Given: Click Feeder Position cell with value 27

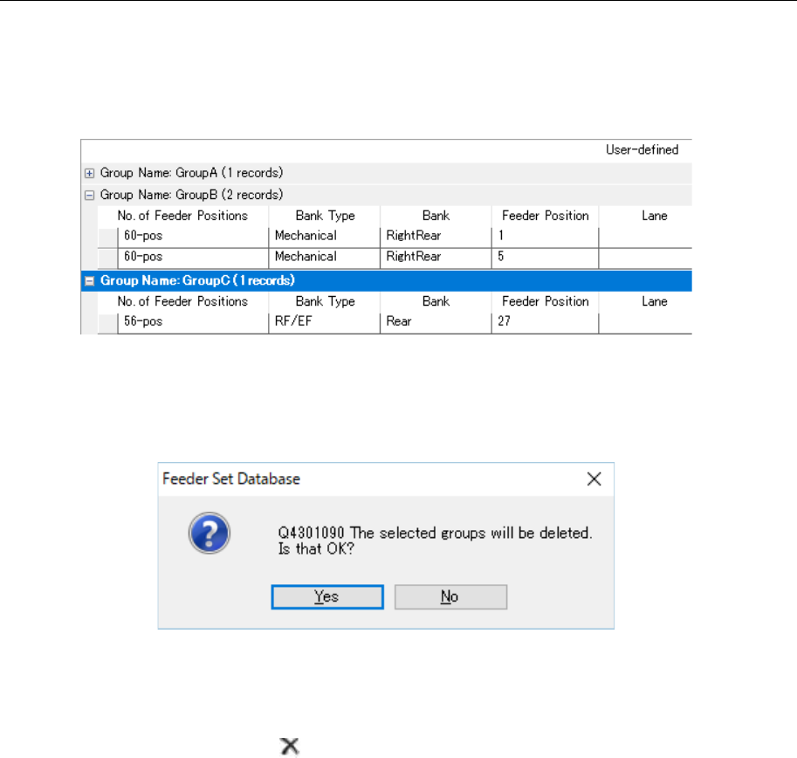Looking at the screenshot, I should tap(545, 323).
